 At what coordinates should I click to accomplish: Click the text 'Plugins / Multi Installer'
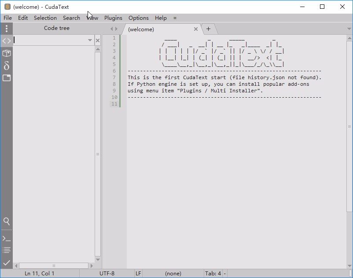[x=218, y=91]
